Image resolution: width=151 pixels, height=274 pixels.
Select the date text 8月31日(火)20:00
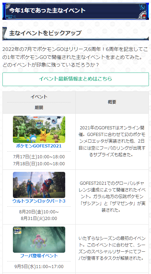pyautogui.click(x=39, y=219)
